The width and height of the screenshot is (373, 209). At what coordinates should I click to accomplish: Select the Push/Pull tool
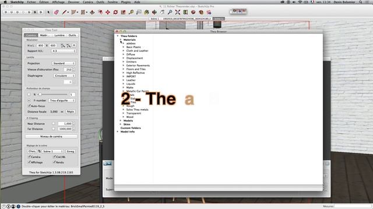[92, 12]
